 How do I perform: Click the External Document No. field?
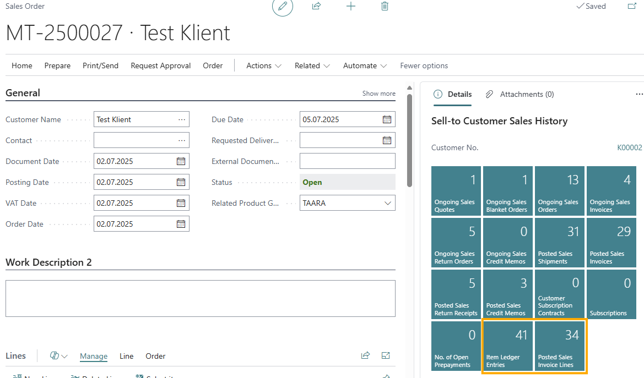(348, 161)
